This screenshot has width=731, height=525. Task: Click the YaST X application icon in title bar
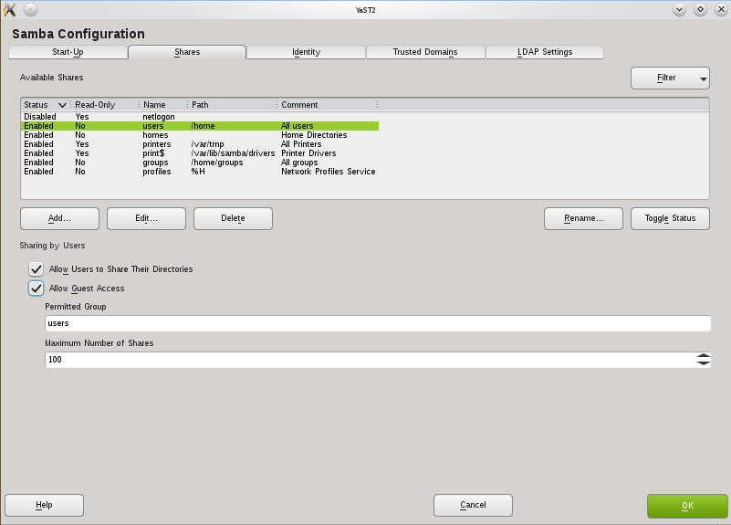pos(10,9)
